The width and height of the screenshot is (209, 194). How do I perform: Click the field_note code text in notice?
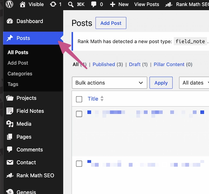coord(190,41)
